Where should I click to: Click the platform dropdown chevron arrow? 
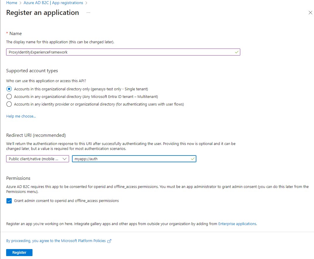click(64, 159)
